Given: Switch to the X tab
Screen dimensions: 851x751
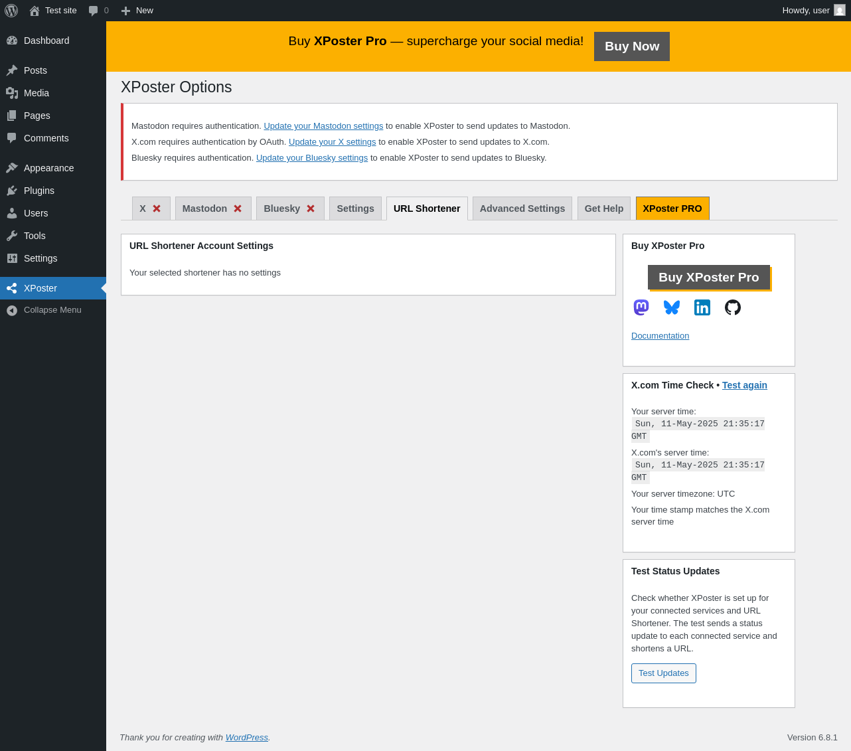Looking at the screenshot, I should point(151,209).
